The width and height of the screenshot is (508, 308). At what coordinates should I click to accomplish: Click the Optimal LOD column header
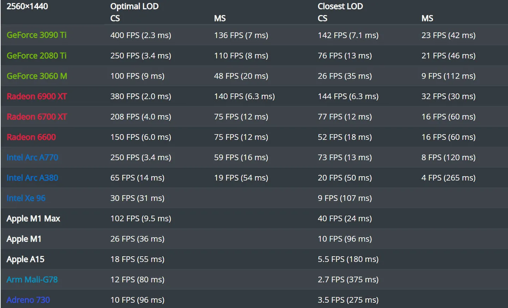coord(134,6)
